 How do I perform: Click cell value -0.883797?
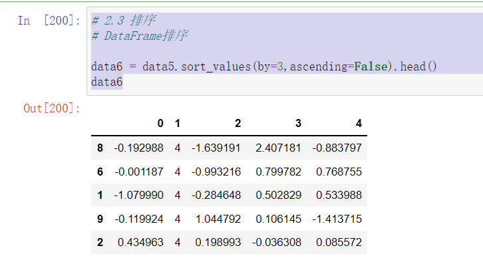(x=337, y=148)
